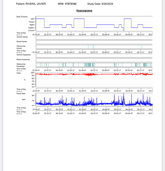Click the Hypnograms heading
The height and width of the screenshot is (171, 165).
click(84, 11)
